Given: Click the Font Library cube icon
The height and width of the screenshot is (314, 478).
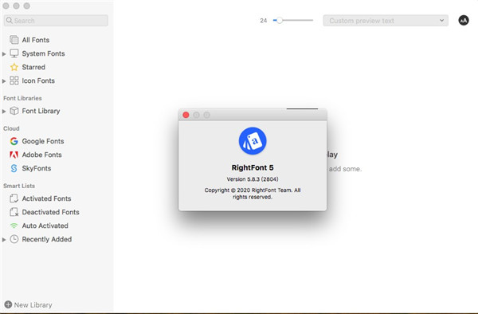Looking at the screenshot, I should 14,111.
